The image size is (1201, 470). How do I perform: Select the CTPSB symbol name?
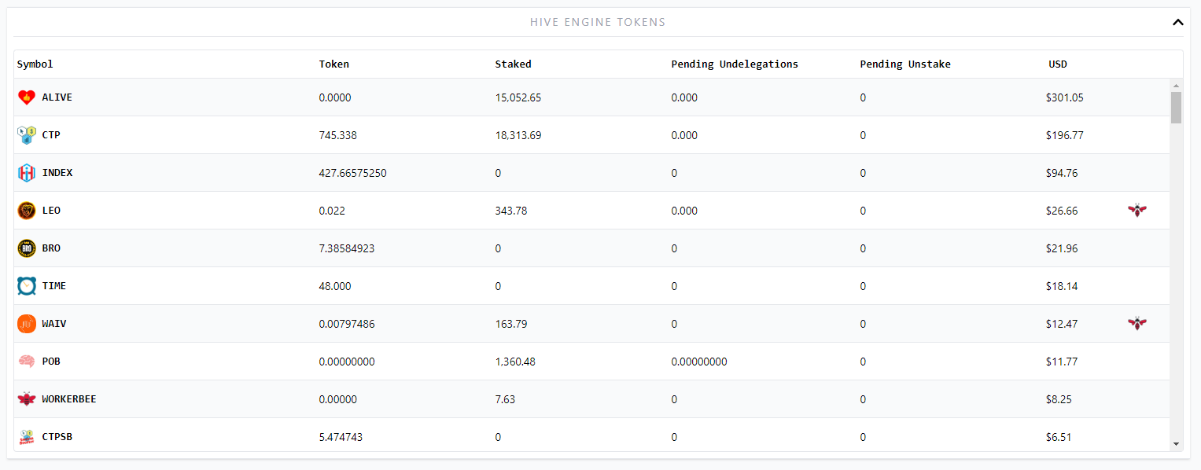57,437
